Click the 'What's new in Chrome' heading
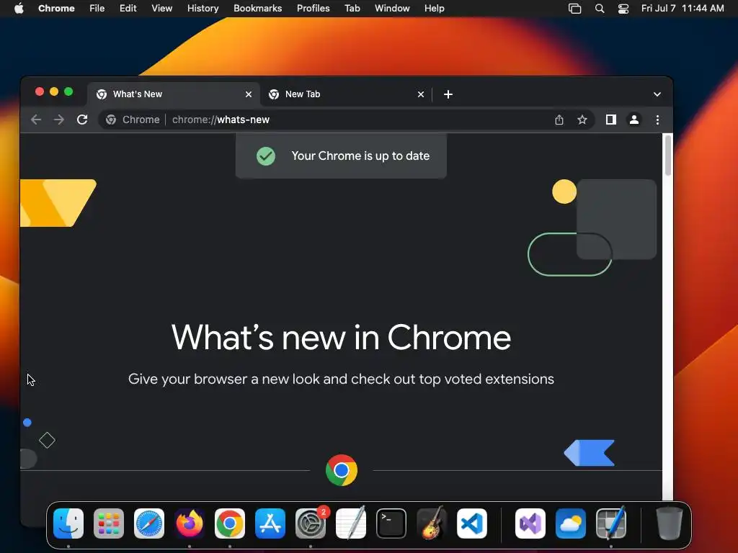738x553 pixels. pyautogui.click(x=341, y=338)
